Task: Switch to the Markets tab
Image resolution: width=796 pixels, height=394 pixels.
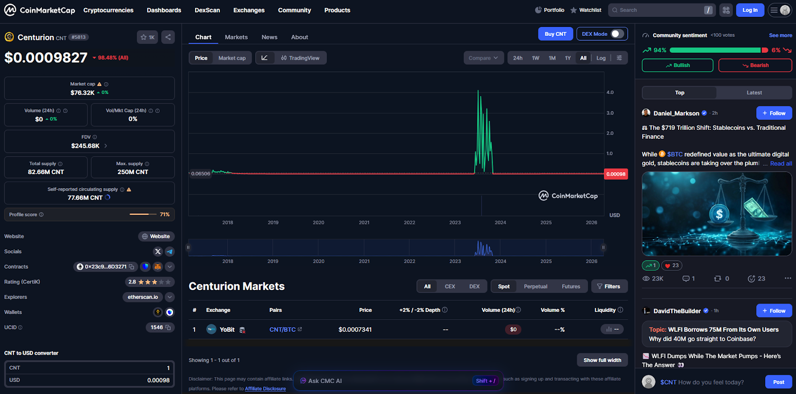Action: click(236, 37)
